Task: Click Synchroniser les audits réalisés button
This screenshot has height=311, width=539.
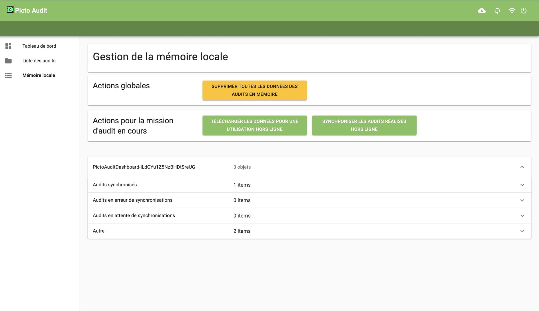Action: click(364, 125)
